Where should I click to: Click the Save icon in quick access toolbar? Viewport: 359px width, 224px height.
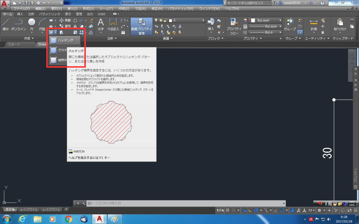[26, 3]
